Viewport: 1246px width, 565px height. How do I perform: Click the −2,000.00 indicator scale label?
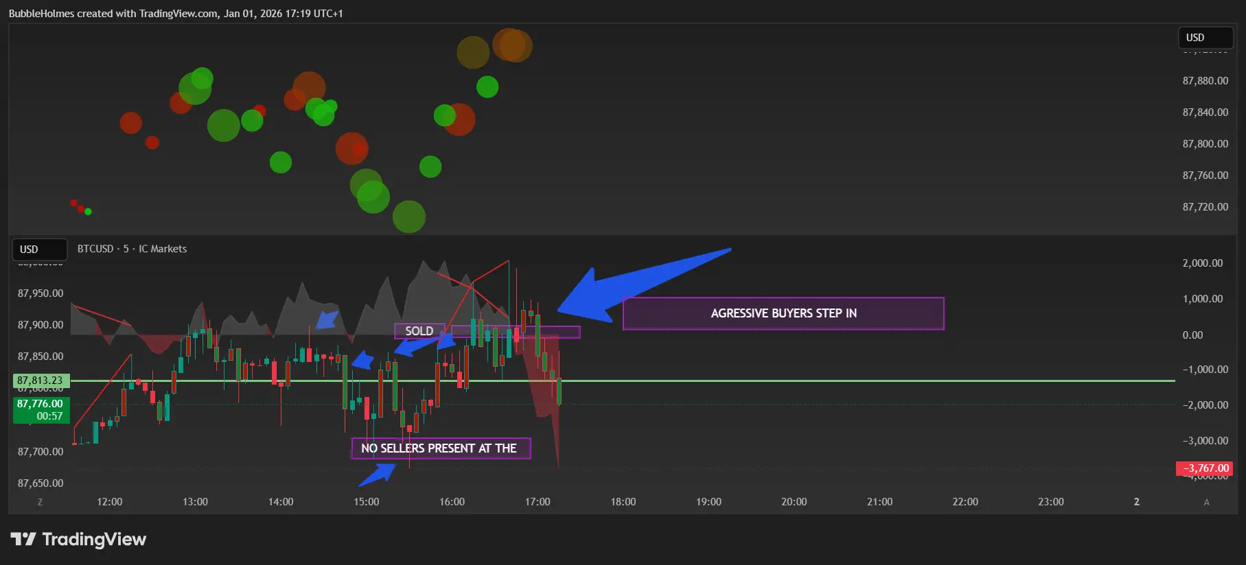click(1205, 405)
